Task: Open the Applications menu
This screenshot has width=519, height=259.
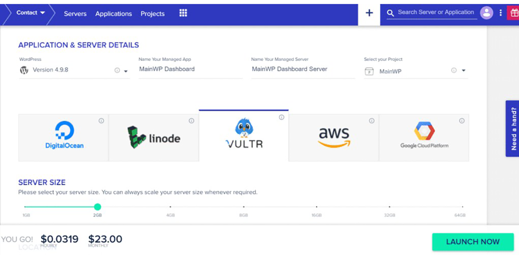Action: pos(113,14)
